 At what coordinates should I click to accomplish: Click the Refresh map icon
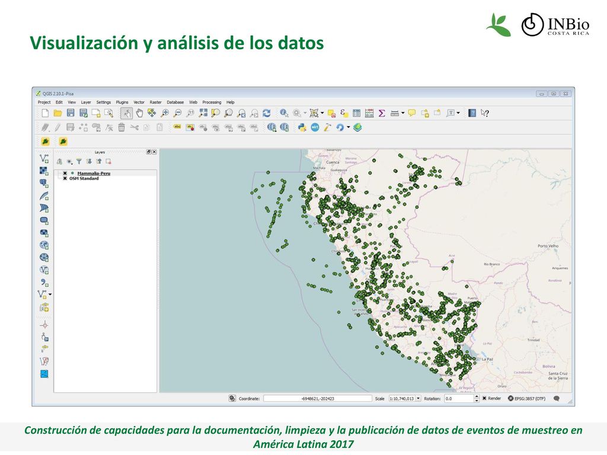click(266, 113)
